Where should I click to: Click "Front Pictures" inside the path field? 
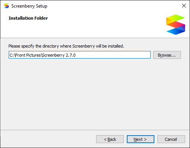[x=28, y=55]
